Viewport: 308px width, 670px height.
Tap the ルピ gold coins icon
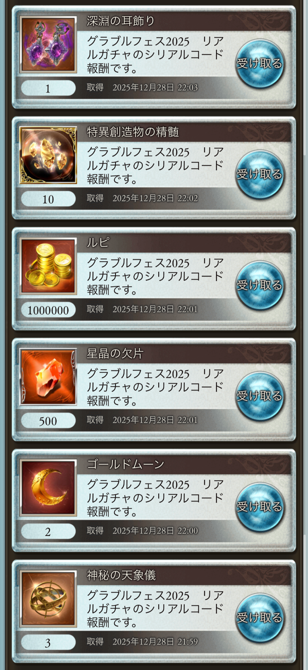[48, 266]
